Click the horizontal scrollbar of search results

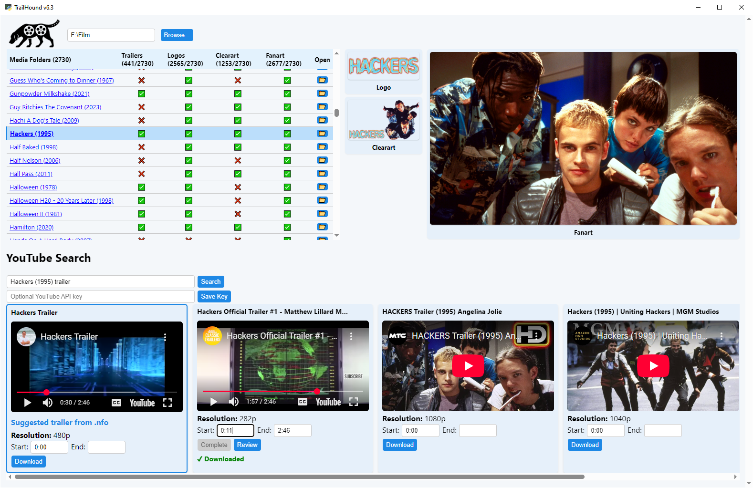[300, 477]
